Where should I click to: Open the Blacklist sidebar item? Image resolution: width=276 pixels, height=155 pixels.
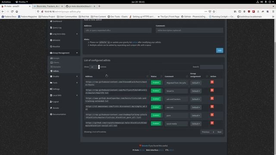pyautogui.click(x=55, y=46)
